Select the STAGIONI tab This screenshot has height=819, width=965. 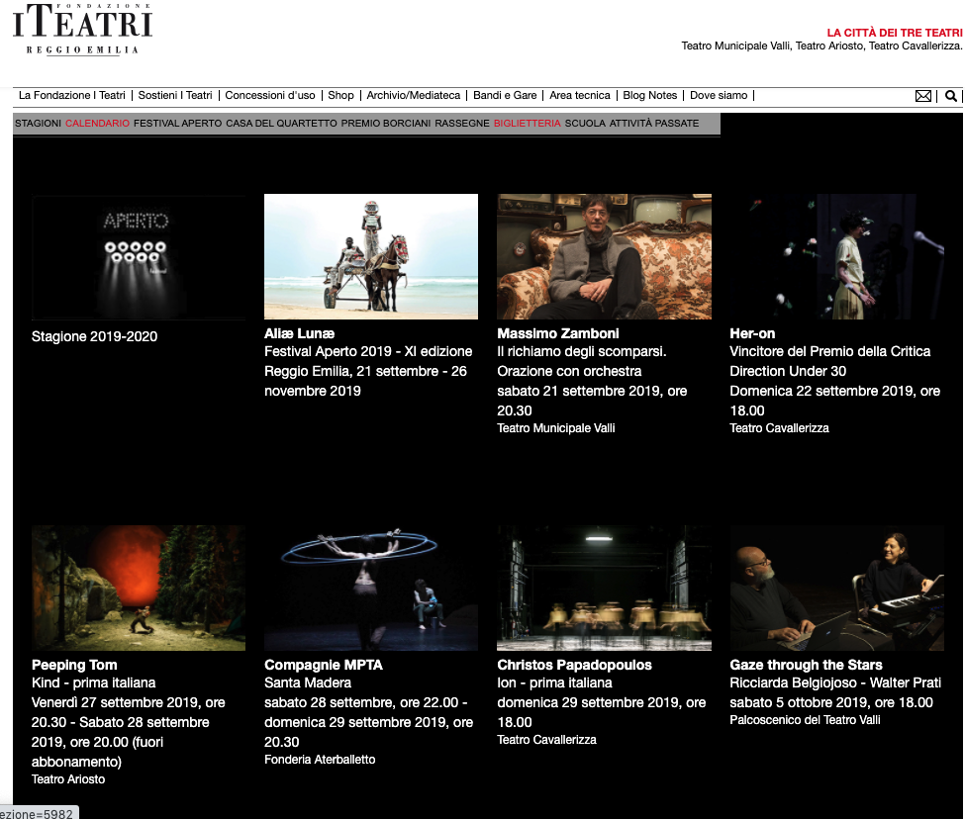pyautogui.click(x=39, y=123)
